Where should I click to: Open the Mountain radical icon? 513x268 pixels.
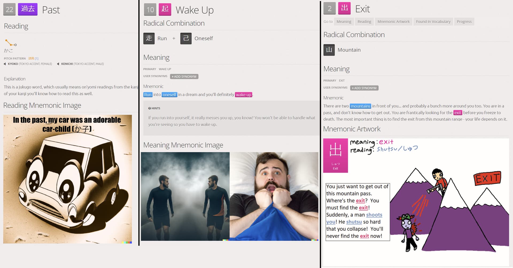pos(329,50)
